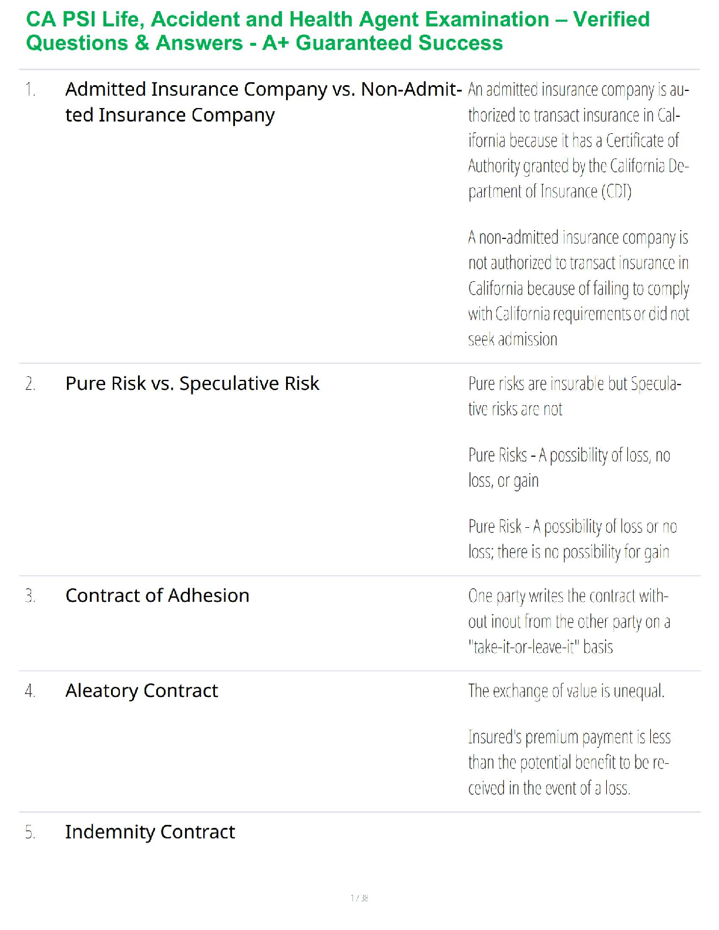Click the item number 4
Image resolution: width=719 pixels, height=930 pixels.
point(31,691)
